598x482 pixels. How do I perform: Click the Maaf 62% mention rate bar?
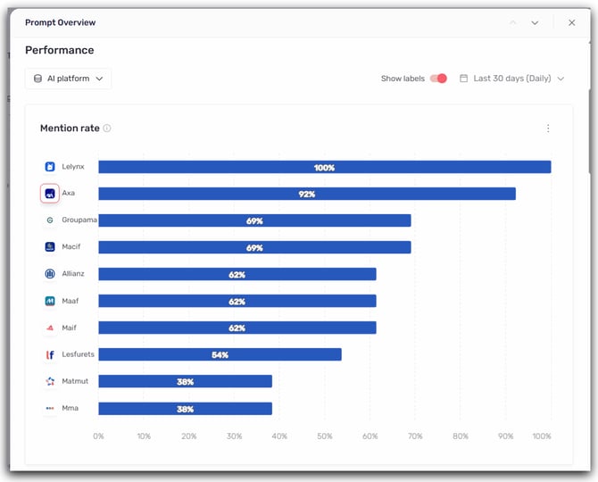(x=237, y=301)
